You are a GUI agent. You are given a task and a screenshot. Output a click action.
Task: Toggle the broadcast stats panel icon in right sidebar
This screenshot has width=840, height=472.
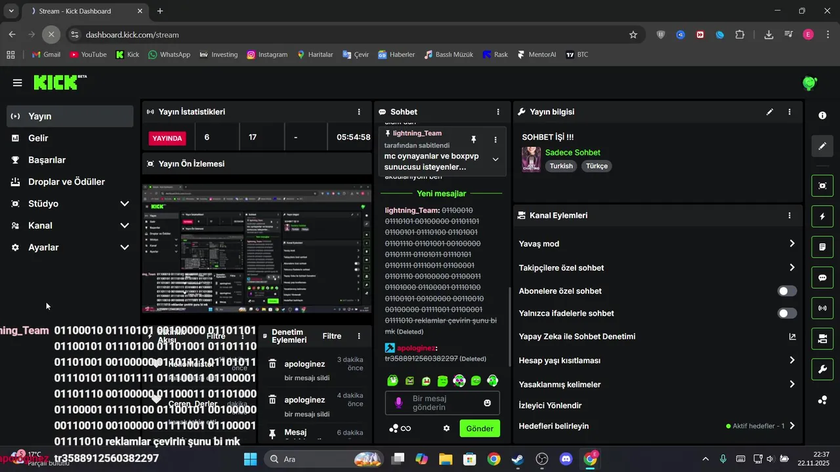(822, 308)
